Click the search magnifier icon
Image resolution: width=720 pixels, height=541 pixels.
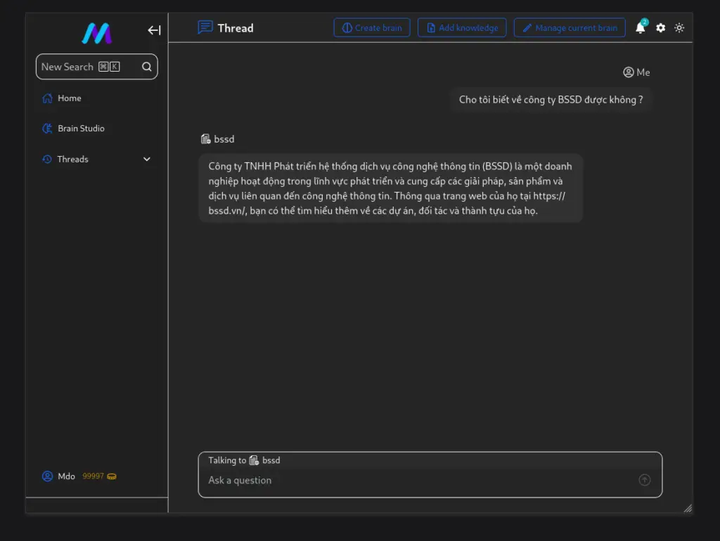click(x=146, y=67)
